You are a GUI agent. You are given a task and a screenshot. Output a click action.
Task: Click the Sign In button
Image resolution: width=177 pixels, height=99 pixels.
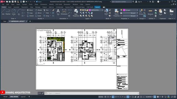click(139, 2)
